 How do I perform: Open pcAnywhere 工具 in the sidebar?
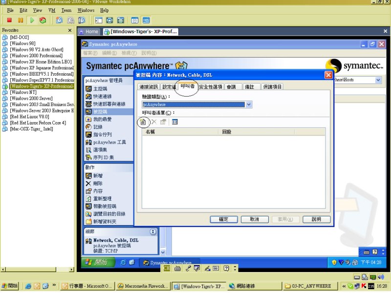point(106,142)
